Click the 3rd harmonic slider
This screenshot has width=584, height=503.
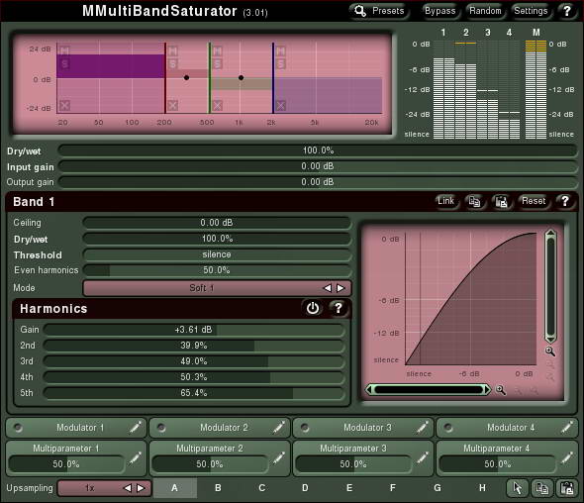(x=194, y=361)
